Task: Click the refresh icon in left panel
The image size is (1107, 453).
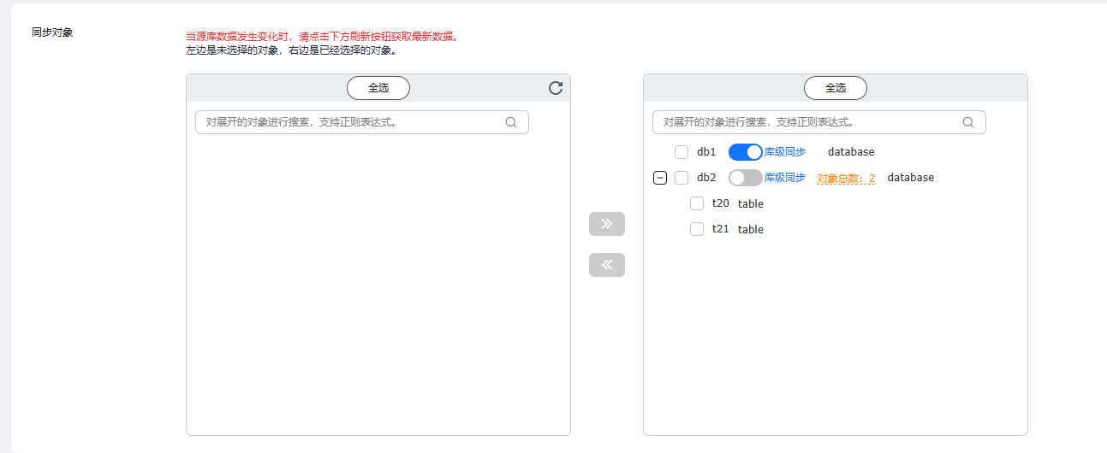Action: [556, 88]
